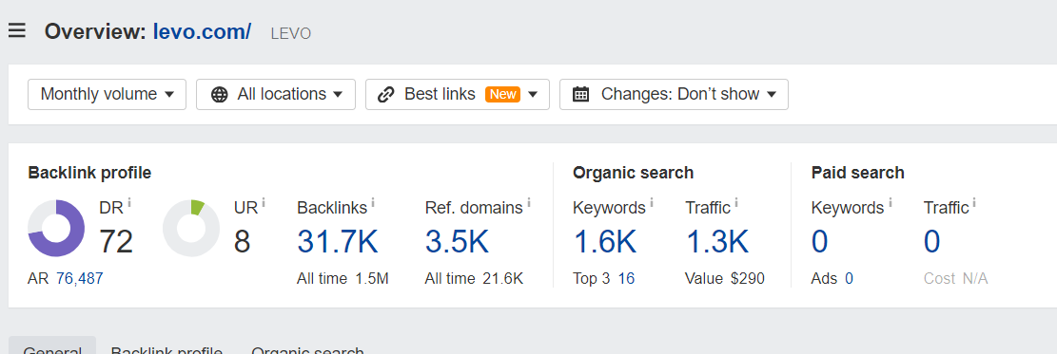Click info icon beside Organic Keywords

(x=651, y=200)
